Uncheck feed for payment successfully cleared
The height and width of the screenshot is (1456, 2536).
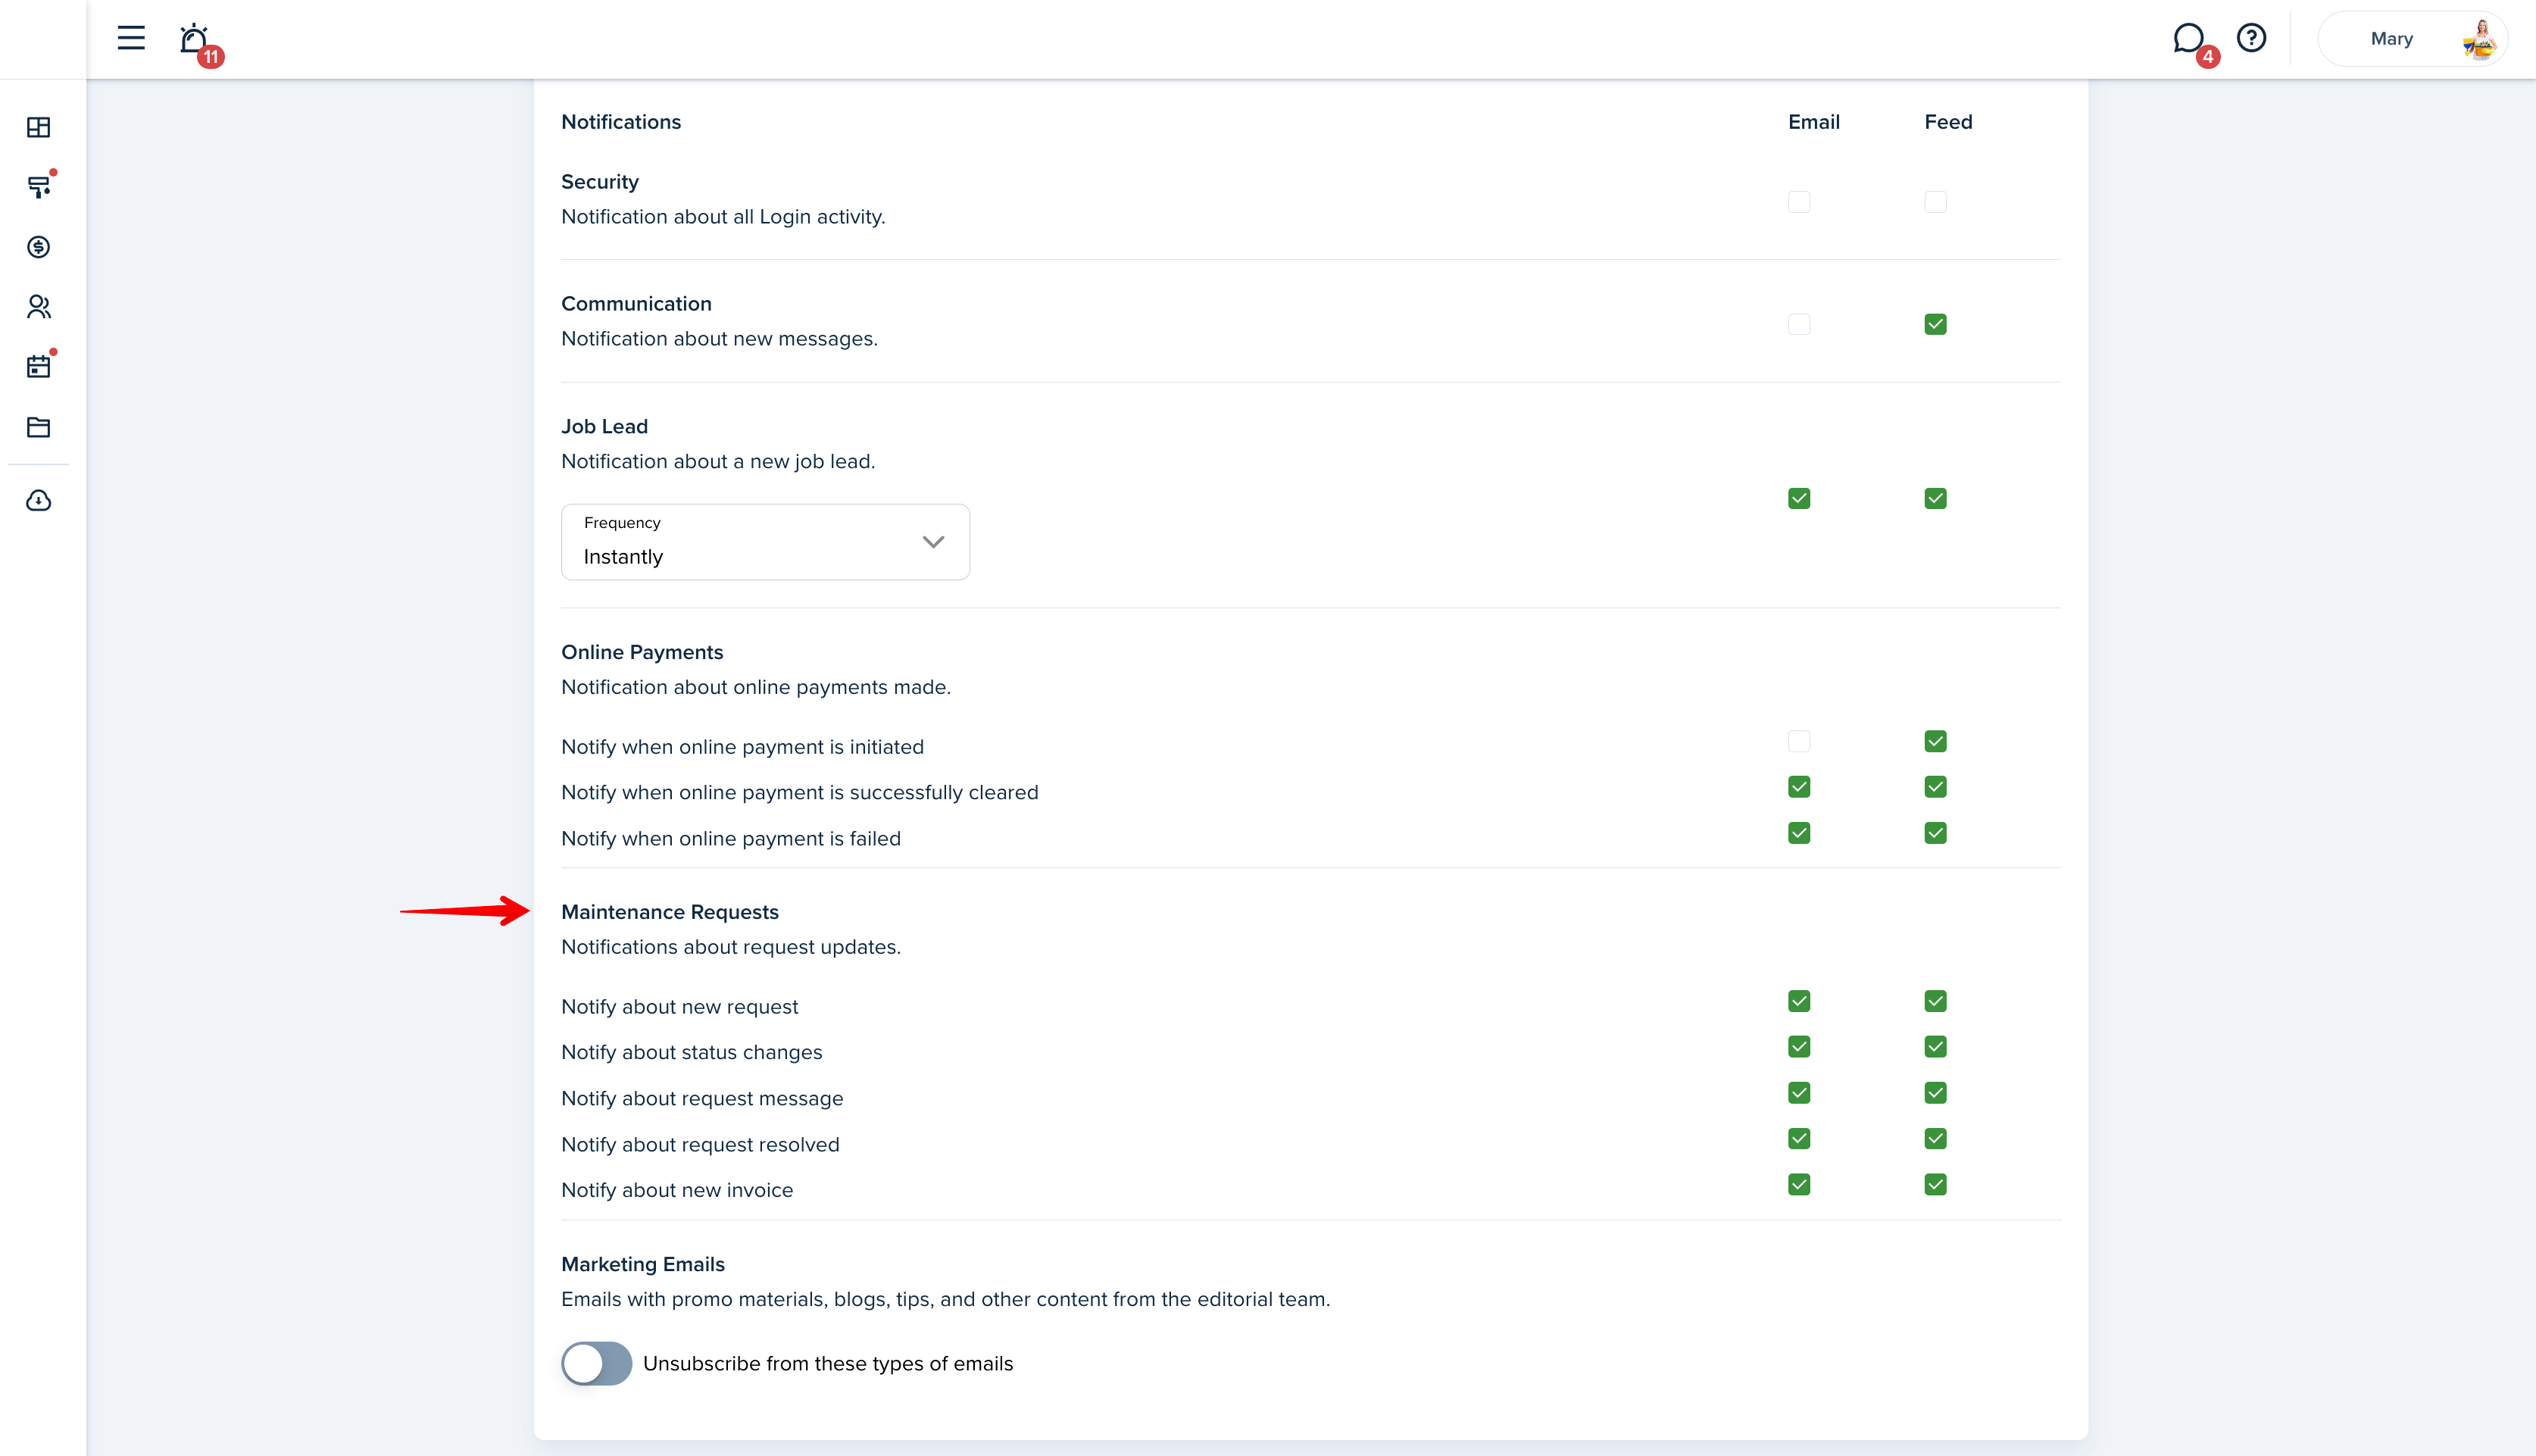[x=1935, y=787]
